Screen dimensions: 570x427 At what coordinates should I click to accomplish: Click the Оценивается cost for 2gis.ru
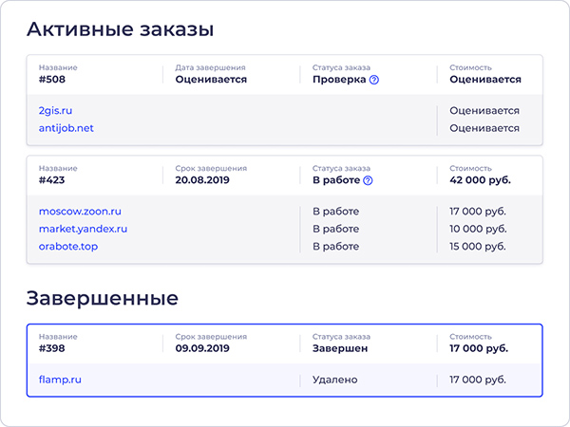pyautogui.click(x=484, y=110)
